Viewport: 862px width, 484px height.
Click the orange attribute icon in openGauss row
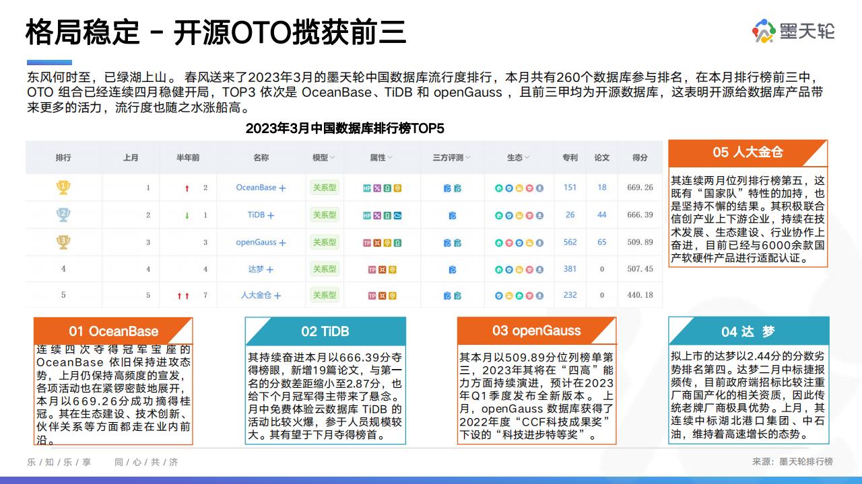pos(377,242)
